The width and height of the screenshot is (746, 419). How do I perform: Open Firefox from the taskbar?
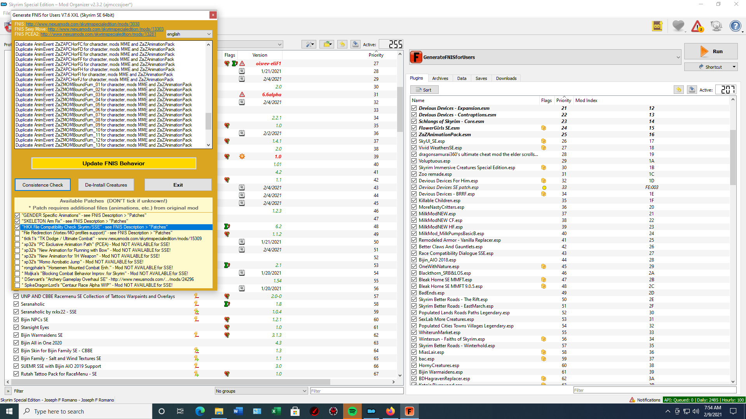pyautogui.click(x=390, y=411)
